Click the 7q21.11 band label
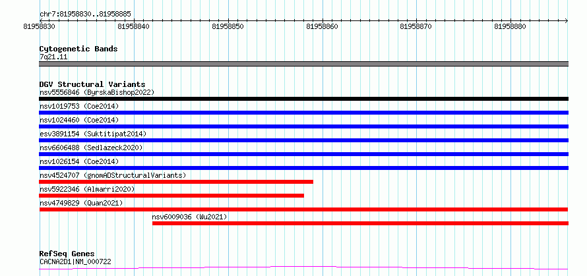The image size is (587, 276). pyautogui.click(x=53, y=57)
